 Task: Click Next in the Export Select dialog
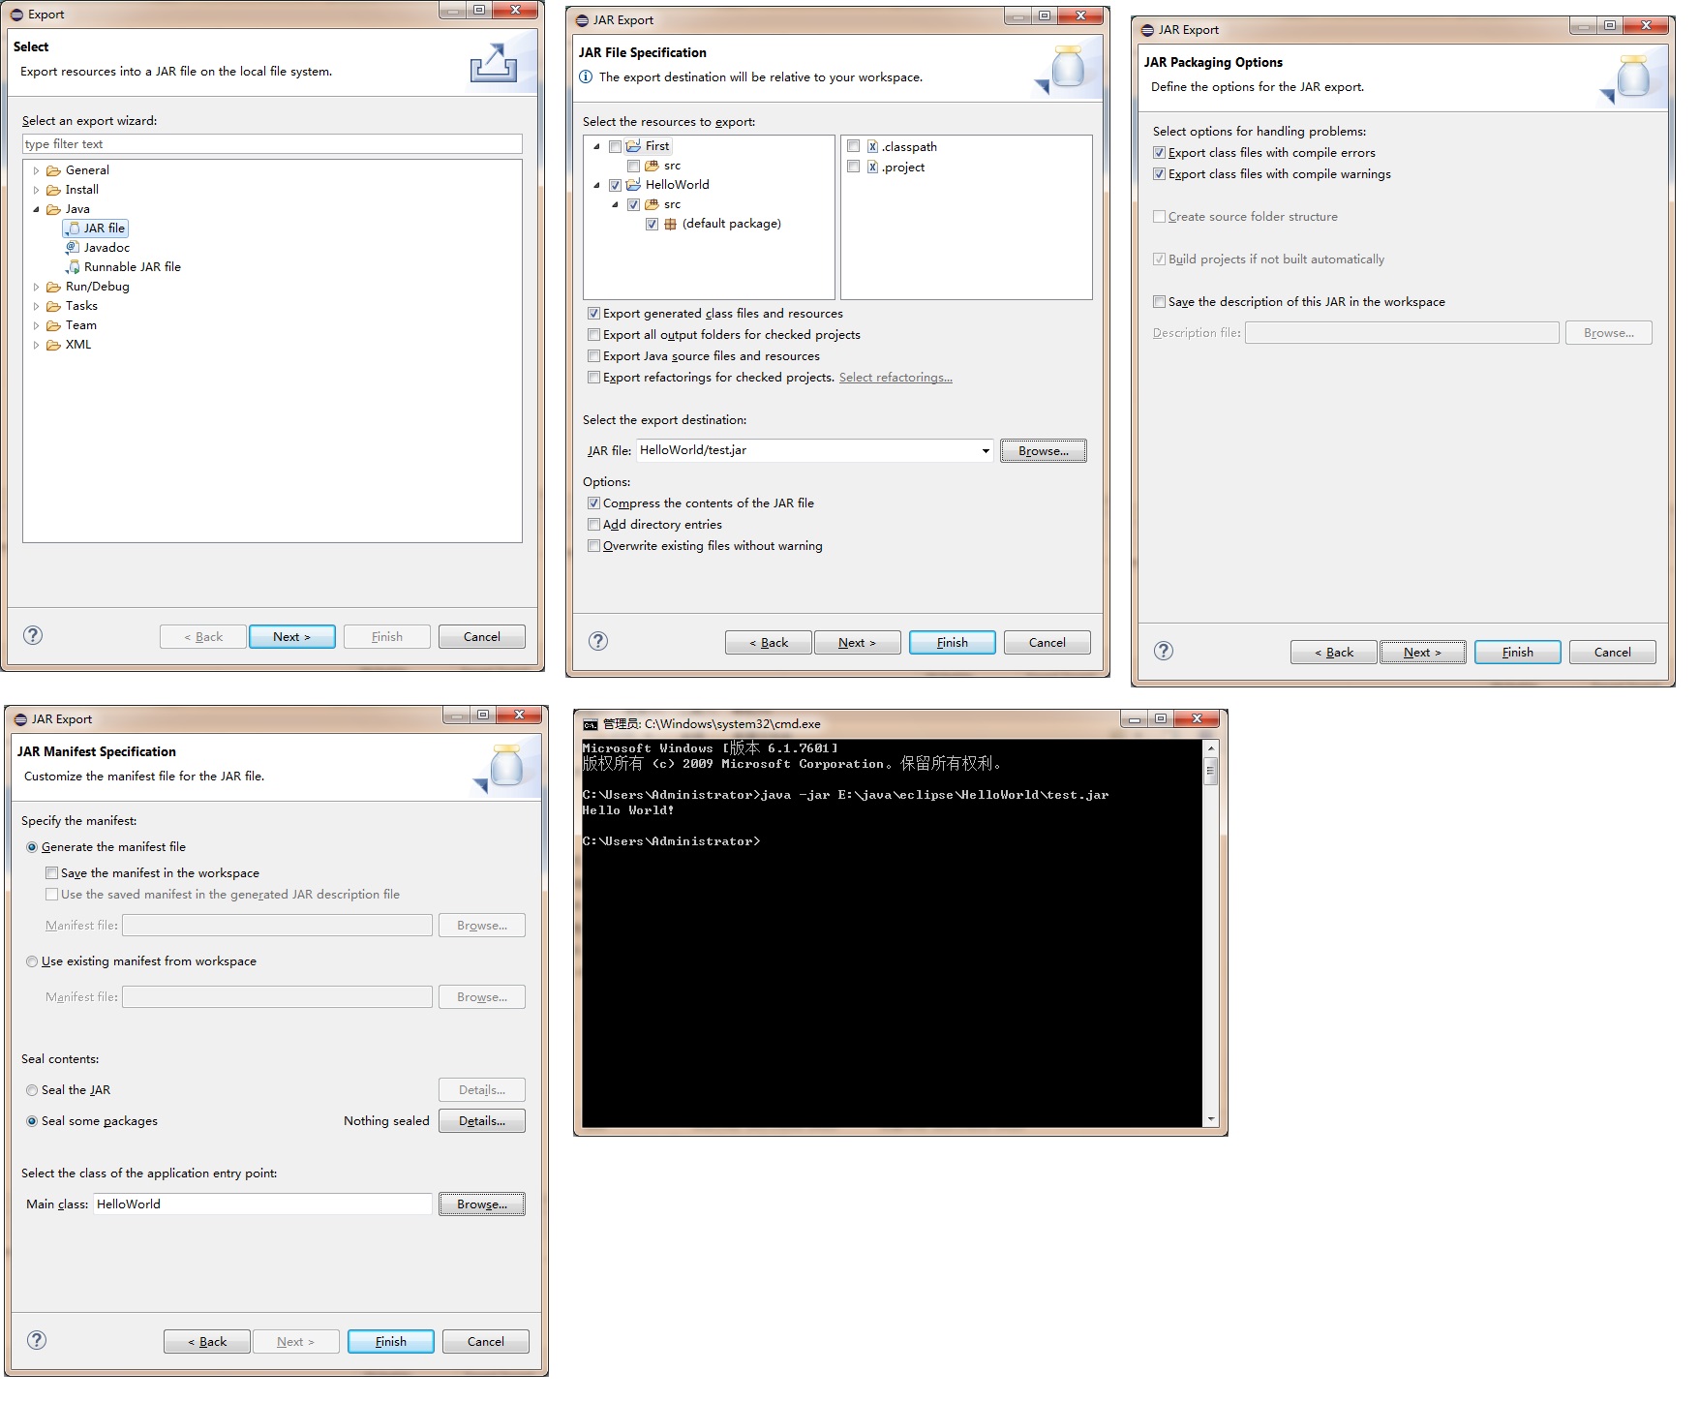[291, 637]
